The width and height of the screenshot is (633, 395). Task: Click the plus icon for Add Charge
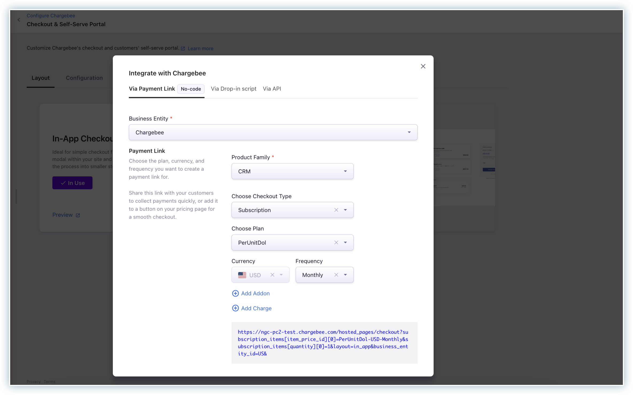[x=235, y=308]
